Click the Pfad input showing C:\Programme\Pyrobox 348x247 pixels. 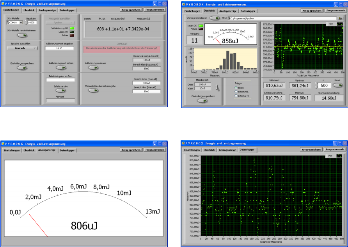283,18
